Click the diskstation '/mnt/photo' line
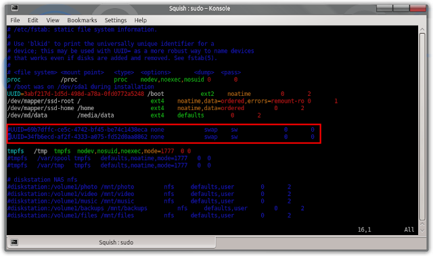Viewport: 433px width, 256px height. 149,187
